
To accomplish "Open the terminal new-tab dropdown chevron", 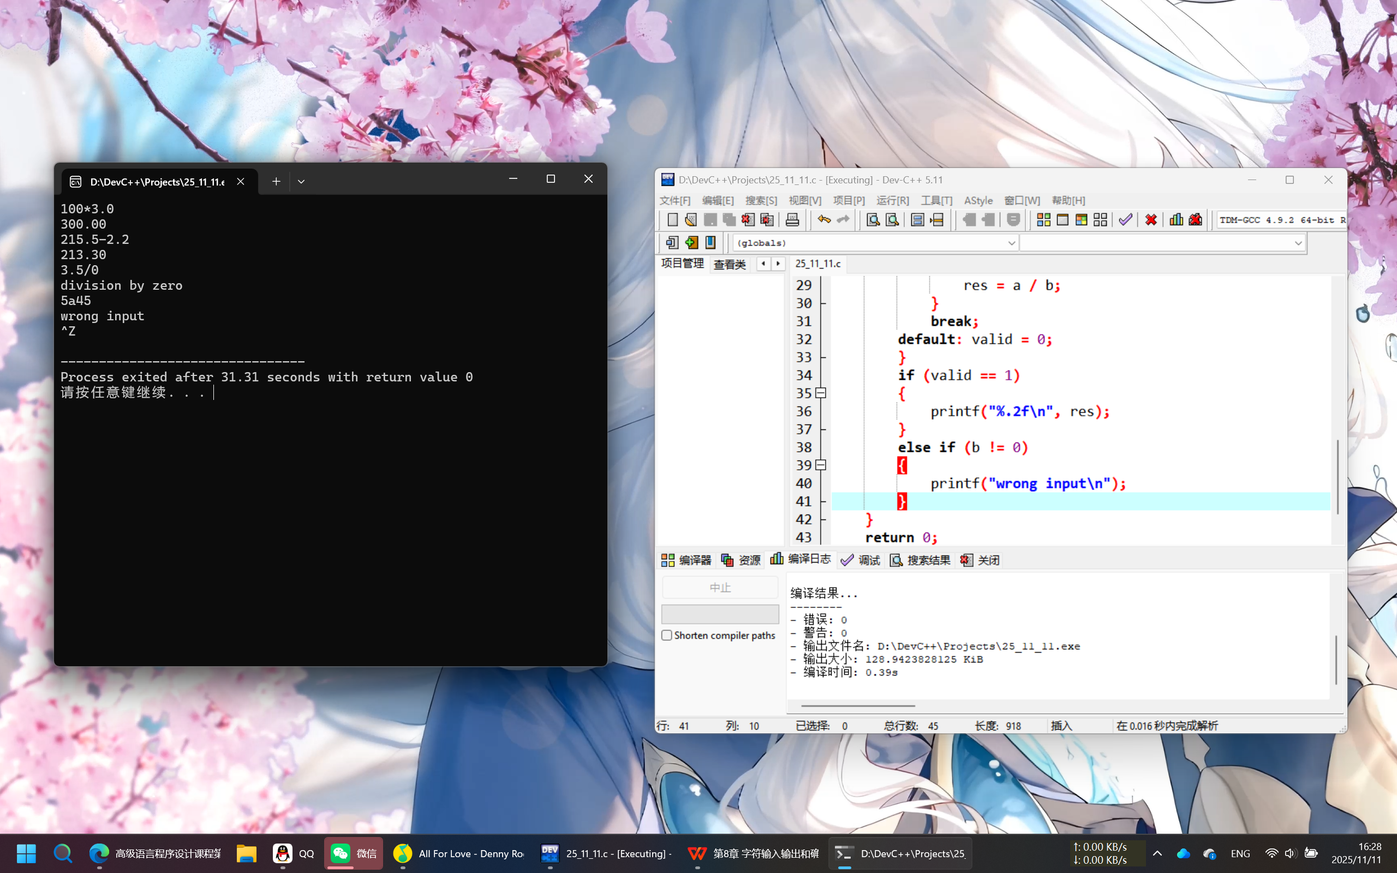I will 301,181.
